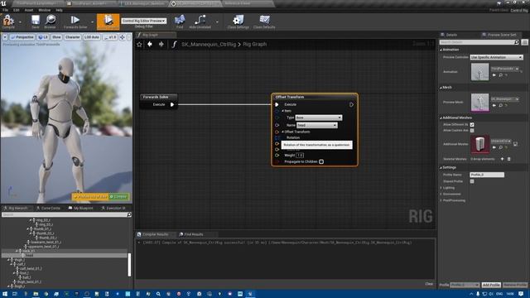The width and height of the screenshot is (530, 298).
Task: Open the Debug Filter dropdown
Action: [144, 21]
